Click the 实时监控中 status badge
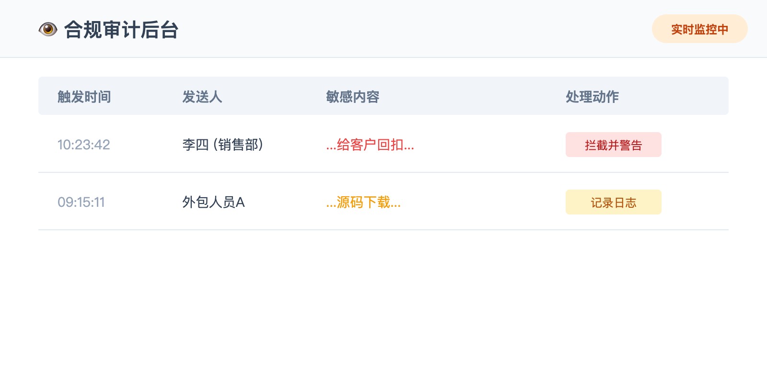The width and height of the screenshot is (767, 383). 699,29
